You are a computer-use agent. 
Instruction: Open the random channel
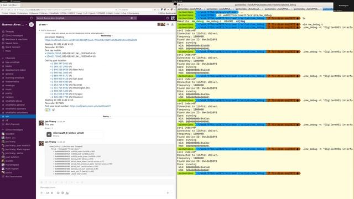pyautogui.click(x=9, y=97)
